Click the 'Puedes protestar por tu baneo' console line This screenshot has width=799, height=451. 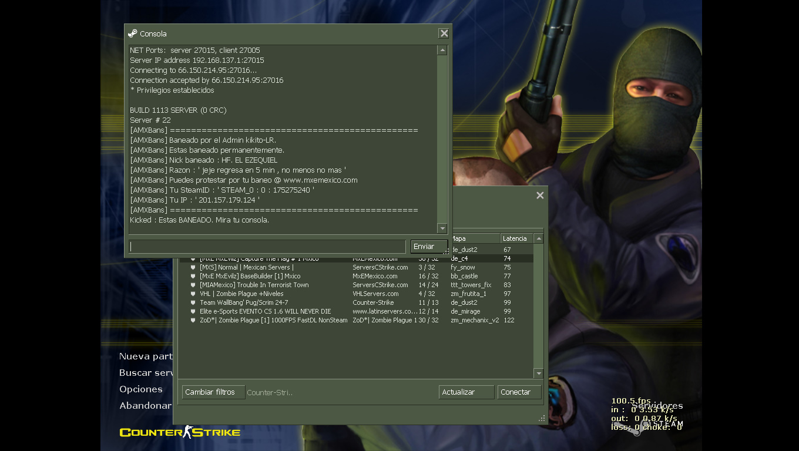tap(244, 180)
